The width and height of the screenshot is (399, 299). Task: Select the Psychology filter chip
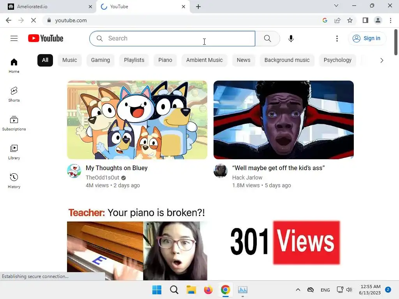click(337, 60)
